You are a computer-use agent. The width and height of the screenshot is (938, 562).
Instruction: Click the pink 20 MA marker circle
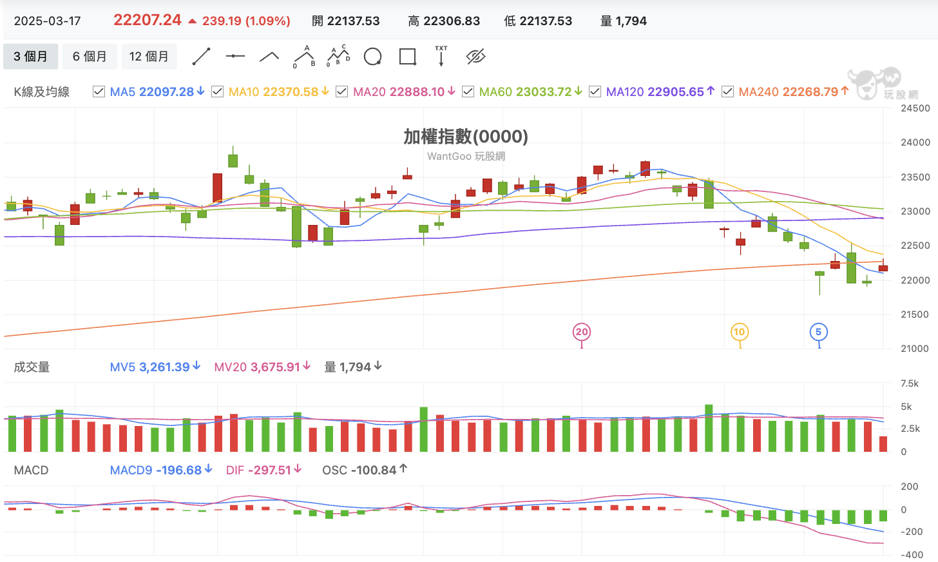click(x=582, y=332)
